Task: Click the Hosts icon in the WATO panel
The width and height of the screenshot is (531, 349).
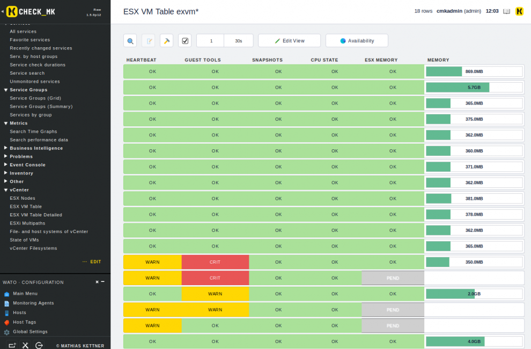Action: click(6, 312)
